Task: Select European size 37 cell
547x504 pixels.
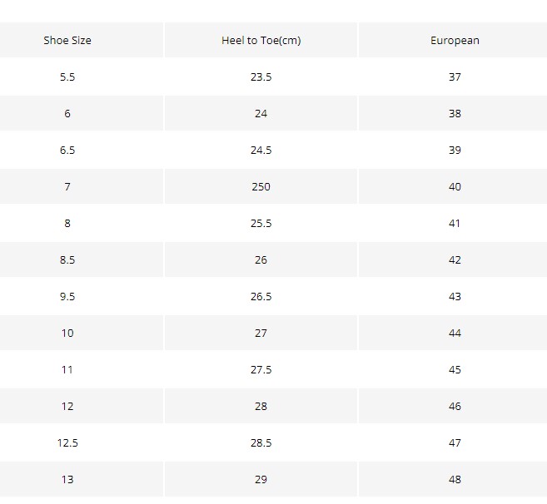Action: [455, 77]
